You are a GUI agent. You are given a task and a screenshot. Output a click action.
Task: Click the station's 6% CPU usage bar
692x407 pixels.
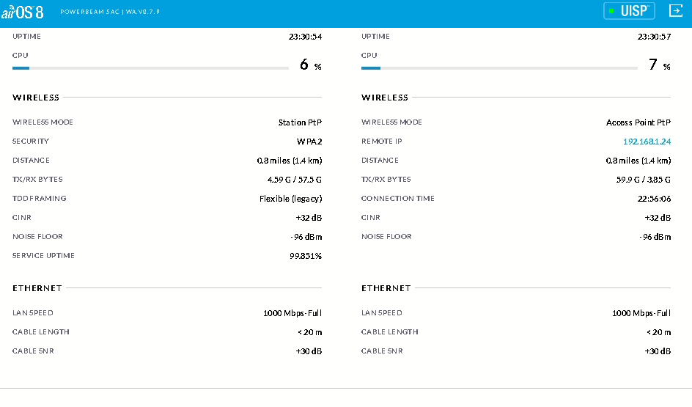click(150, 68)
